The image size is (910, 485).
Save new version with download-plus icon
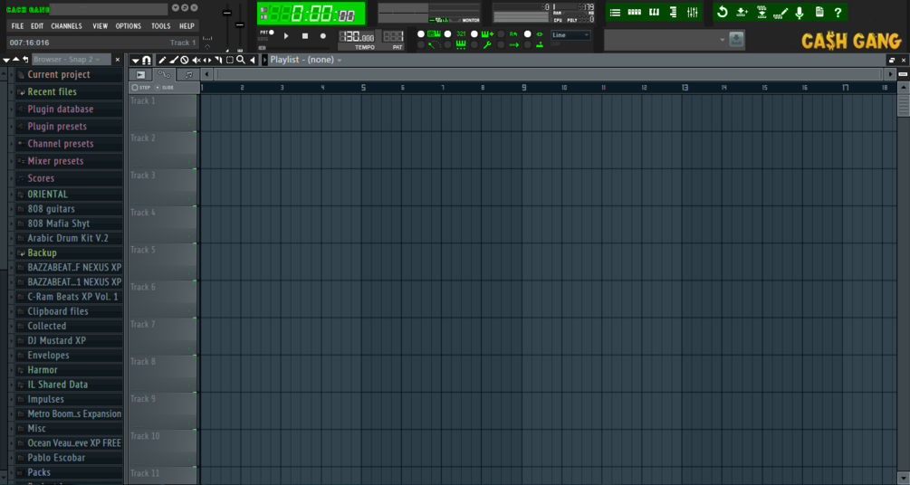pos(742,12)
